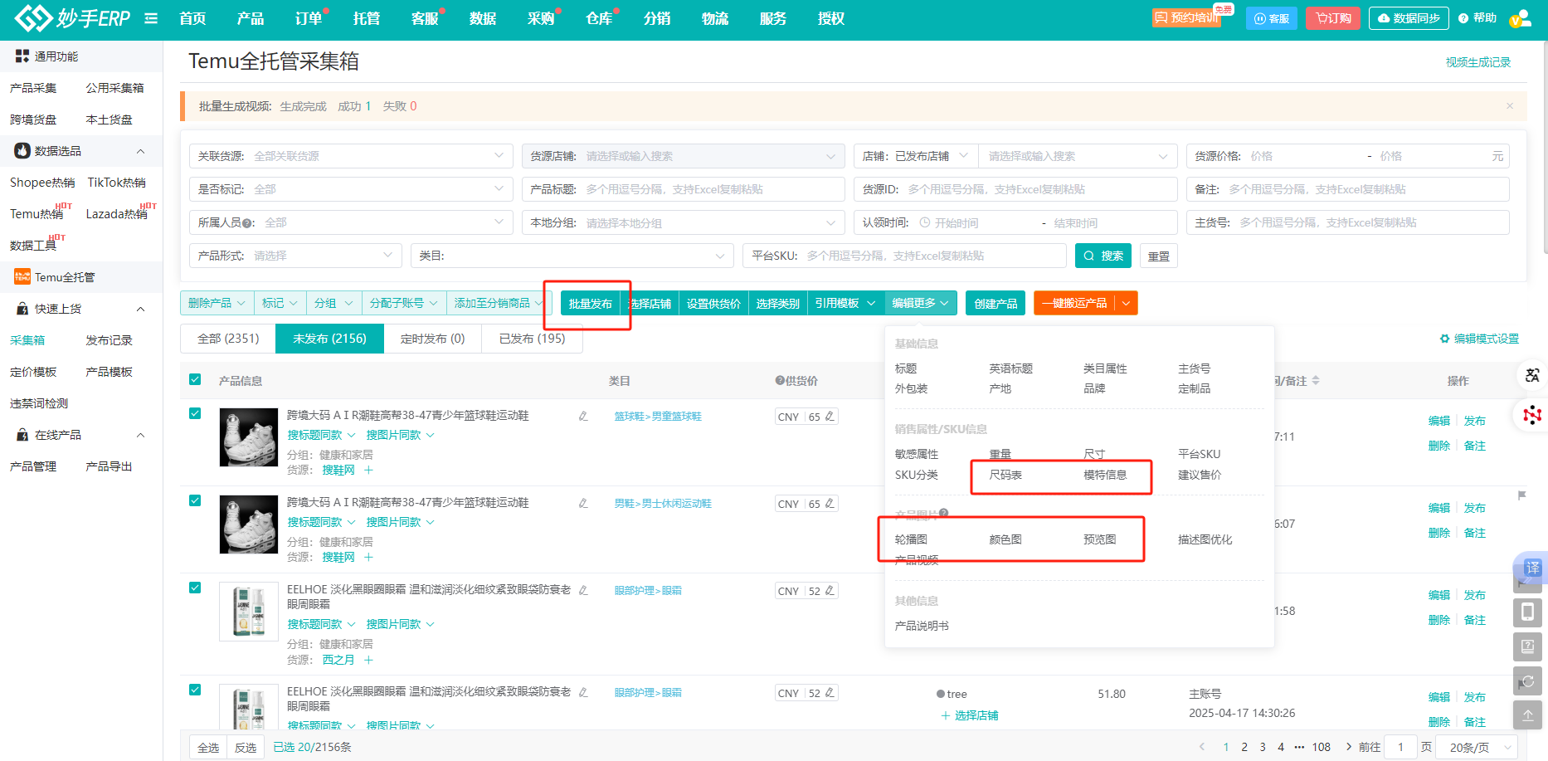The width and height of the screenshot is (1548, 761).
Task: Click the 编辑模式设置 gear setting
Action: (x=1479, y=339)
